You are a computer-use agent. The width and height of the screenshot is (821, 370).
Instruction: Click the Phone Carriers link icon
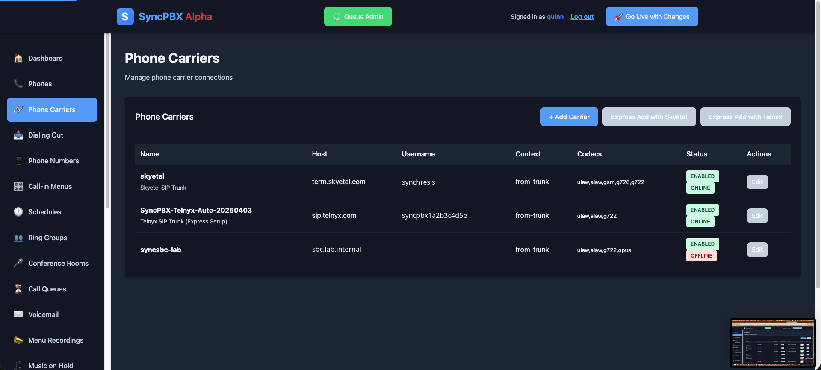(18, 109)
